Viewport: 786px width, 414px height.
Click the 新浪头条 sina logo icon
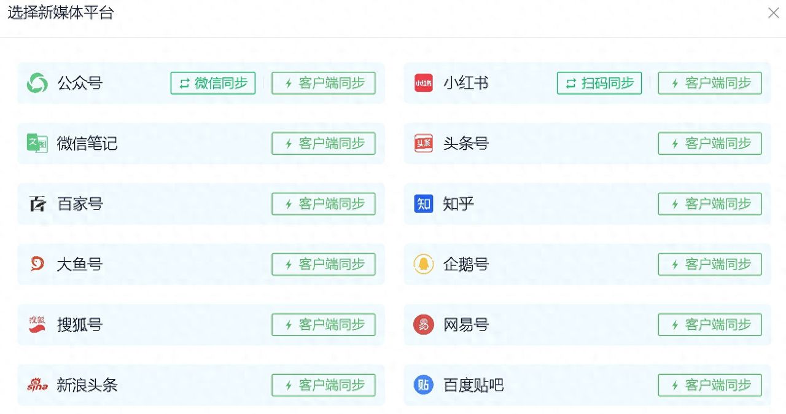click(x=37, y=385)
